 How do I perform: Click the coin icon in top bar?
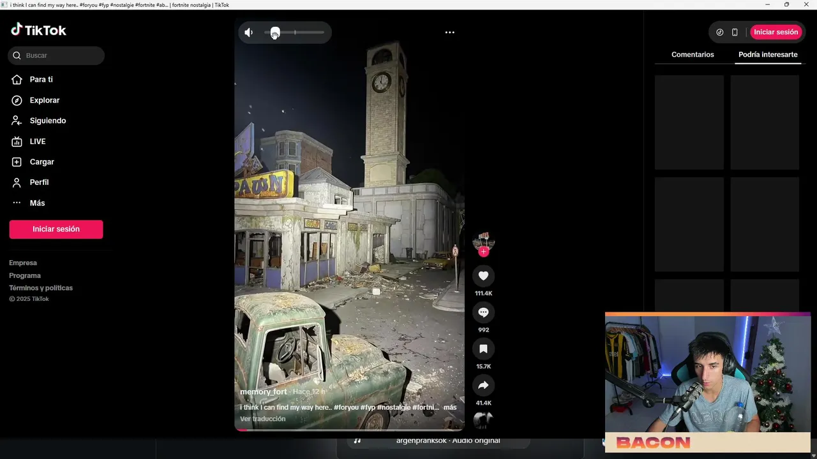click(x=720, y=33)
